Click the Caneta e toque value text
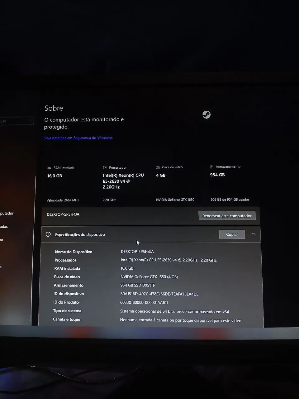Viewport: 299px width, 399px height. tap(181, 320)
